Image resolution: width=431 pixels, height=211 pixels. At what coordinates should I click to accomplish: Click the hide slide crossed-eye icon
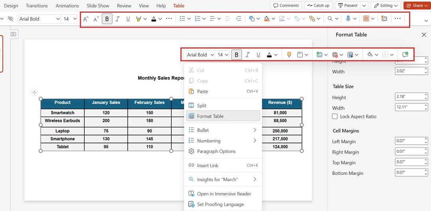[x=10, y=19]
